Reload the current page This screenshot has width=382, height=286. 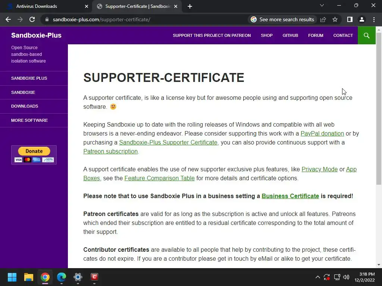[x=32, y=19]
